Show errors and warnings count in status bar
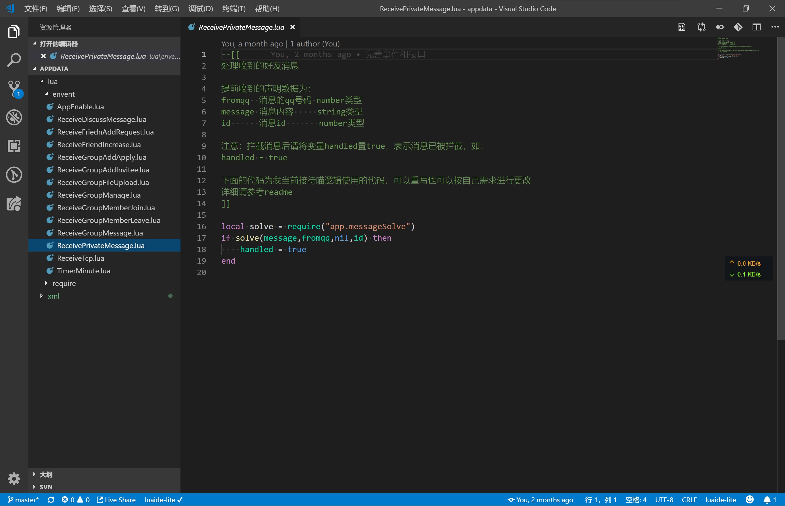Viewport: 785px width, 506px height. [x=75, y=500]
